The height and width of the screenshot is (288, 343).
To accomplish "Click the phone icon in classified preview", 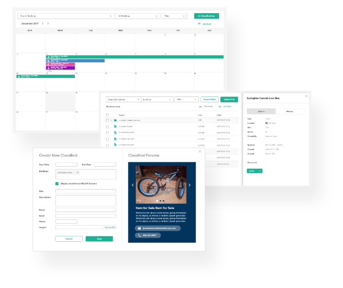I will pyautogui.click(x=139, y=235).
